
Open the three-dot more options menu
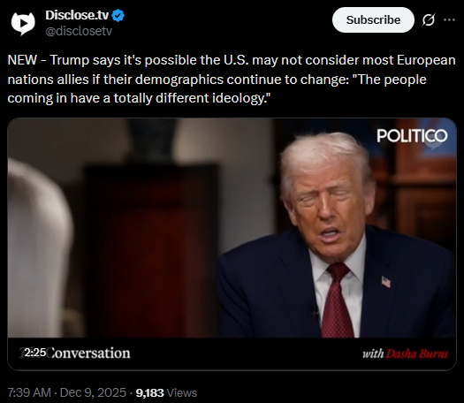click(x=449, y=19)
